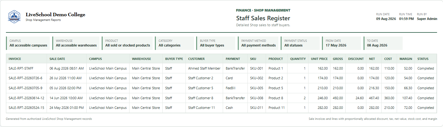Click the LiveSchool Demo College logo icon
Image resolution: width=443 pixels, height=127 pixels.
coord(14,17)
